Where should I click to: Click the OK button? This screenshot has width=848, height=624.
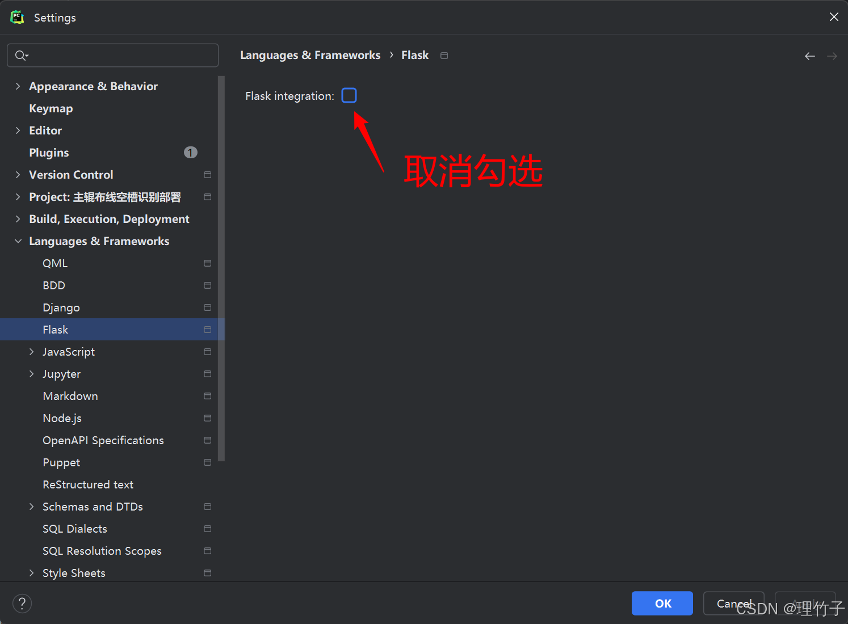(662, 603)
